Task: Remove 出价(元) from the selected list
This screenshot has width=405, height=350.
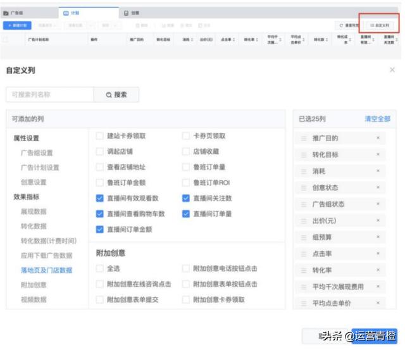Action: coord(378,221)
